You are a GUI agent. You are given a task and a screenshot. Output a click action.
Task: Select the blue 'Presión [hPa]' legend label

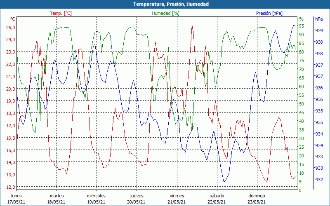[x=269, y=13]
